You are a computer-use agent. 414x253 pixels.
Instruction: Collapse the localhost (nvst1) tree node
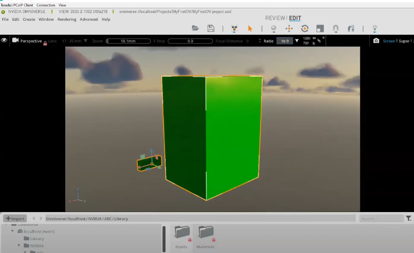click(x=13, y=231)
